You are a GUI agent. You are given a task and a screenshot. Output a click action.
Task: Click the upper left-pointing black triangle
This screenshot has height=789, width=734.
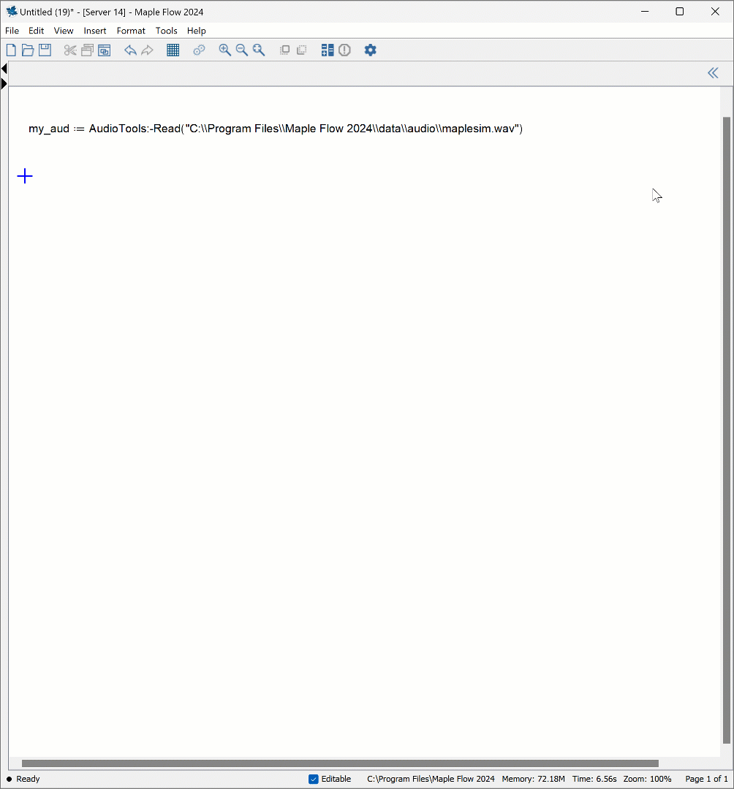click(4, 69)
